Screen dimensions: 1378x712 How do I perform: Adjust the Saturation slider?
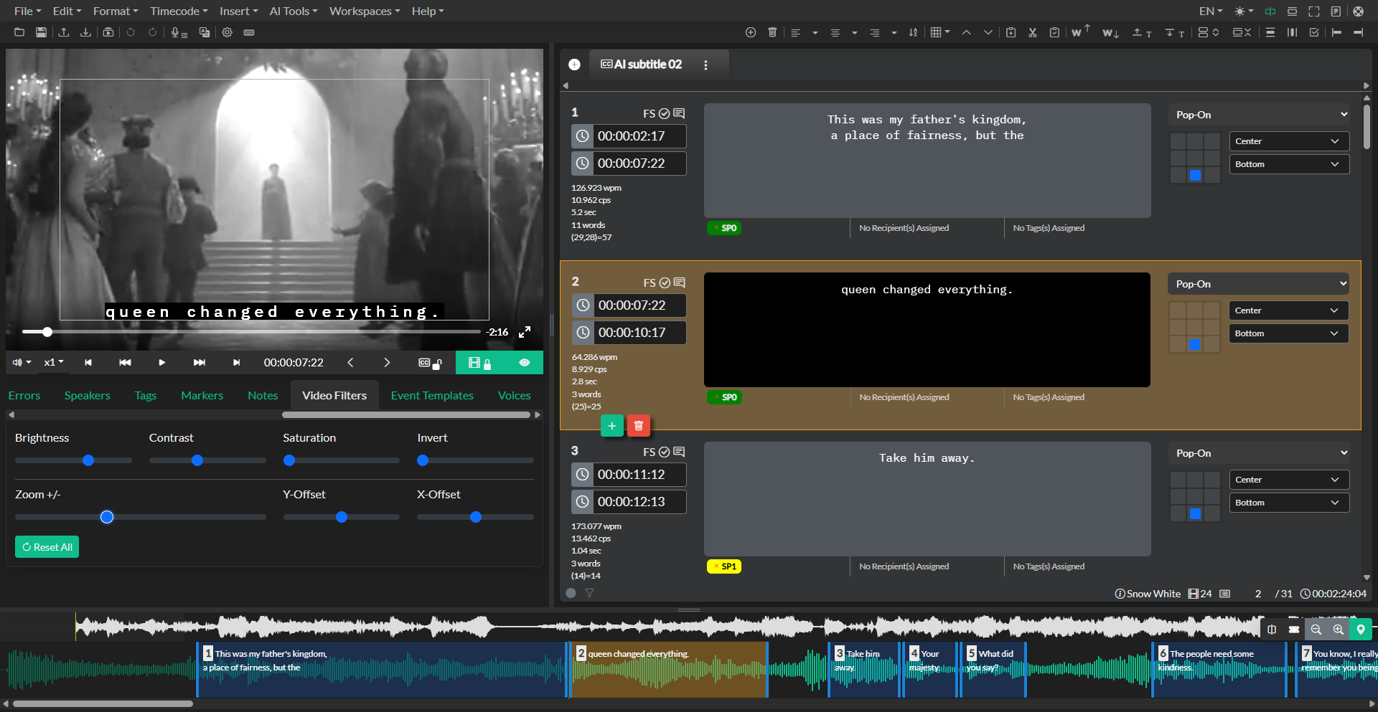pos(289,460)
